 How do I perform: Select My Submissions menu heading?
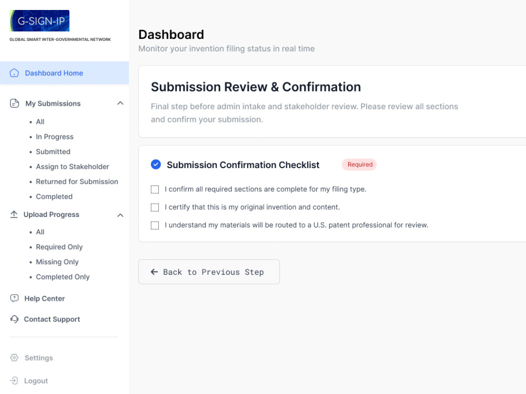(53, 103)
